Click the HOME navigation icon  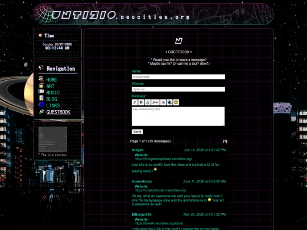[41, 79]
